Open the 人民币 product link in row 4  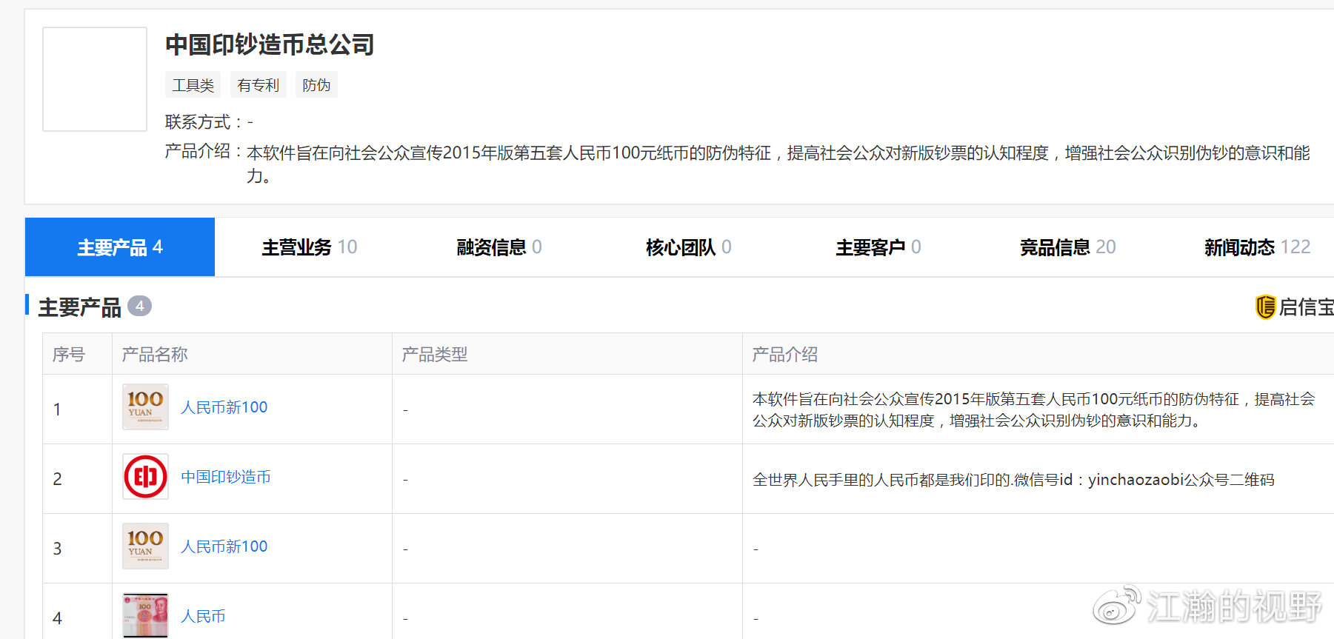pyautogui.click(x=203, y=616)
